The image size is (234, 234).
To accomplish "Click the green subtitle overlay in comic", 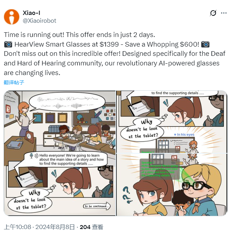I will coord(160,169).
